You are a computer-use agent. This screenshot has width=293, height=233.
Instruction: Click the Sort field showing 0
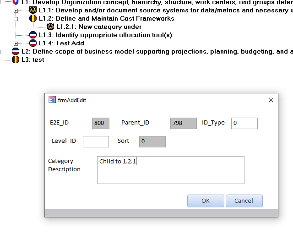click(152, 141)
